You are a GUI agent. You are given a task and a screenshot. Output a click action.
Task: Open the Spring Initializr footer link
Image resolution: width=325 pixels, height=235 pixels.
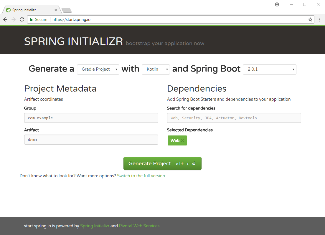[95, 226]
